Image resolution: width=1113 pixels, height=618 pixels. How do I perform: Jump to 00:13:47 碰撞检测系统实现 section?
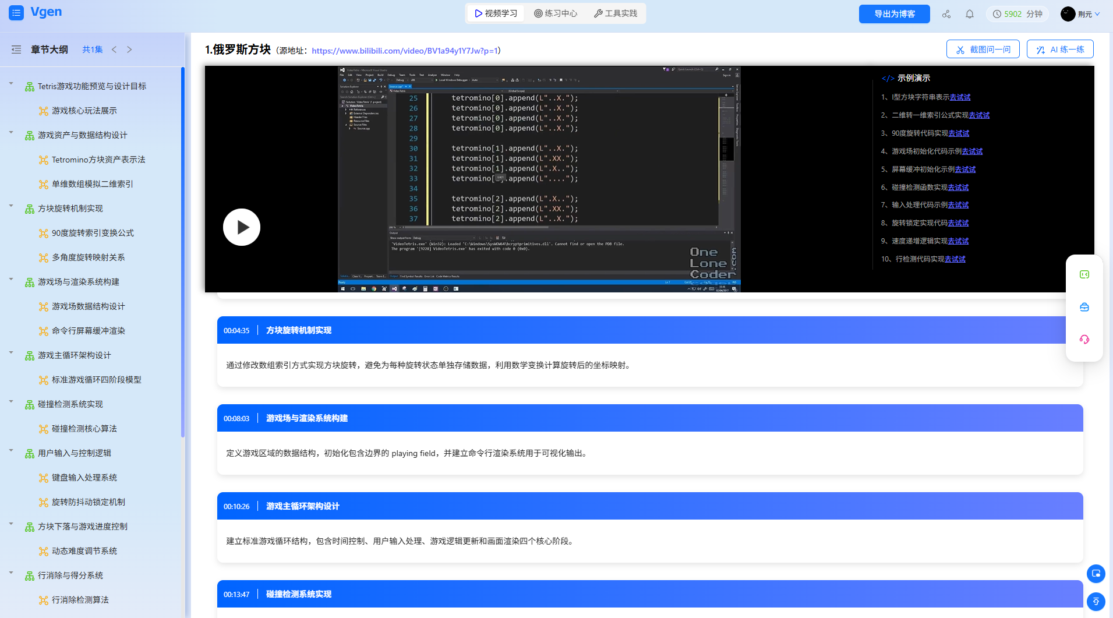[x=650, y=594]
